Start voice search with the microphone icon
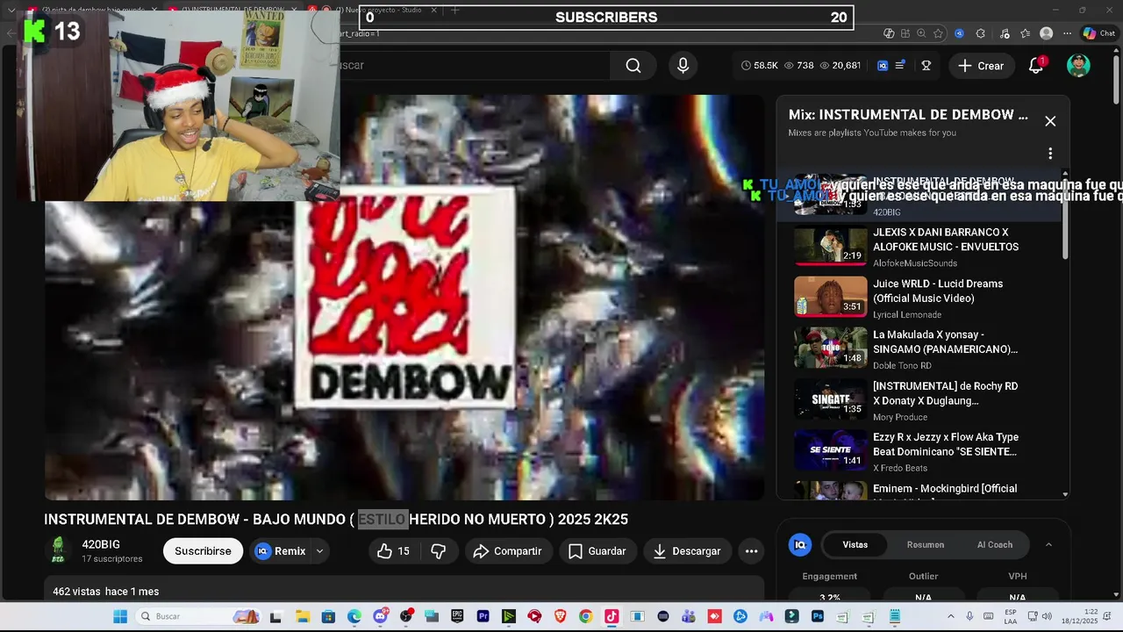The width and height of the screenshot is (1123, 632). click(x=683, y=66)
